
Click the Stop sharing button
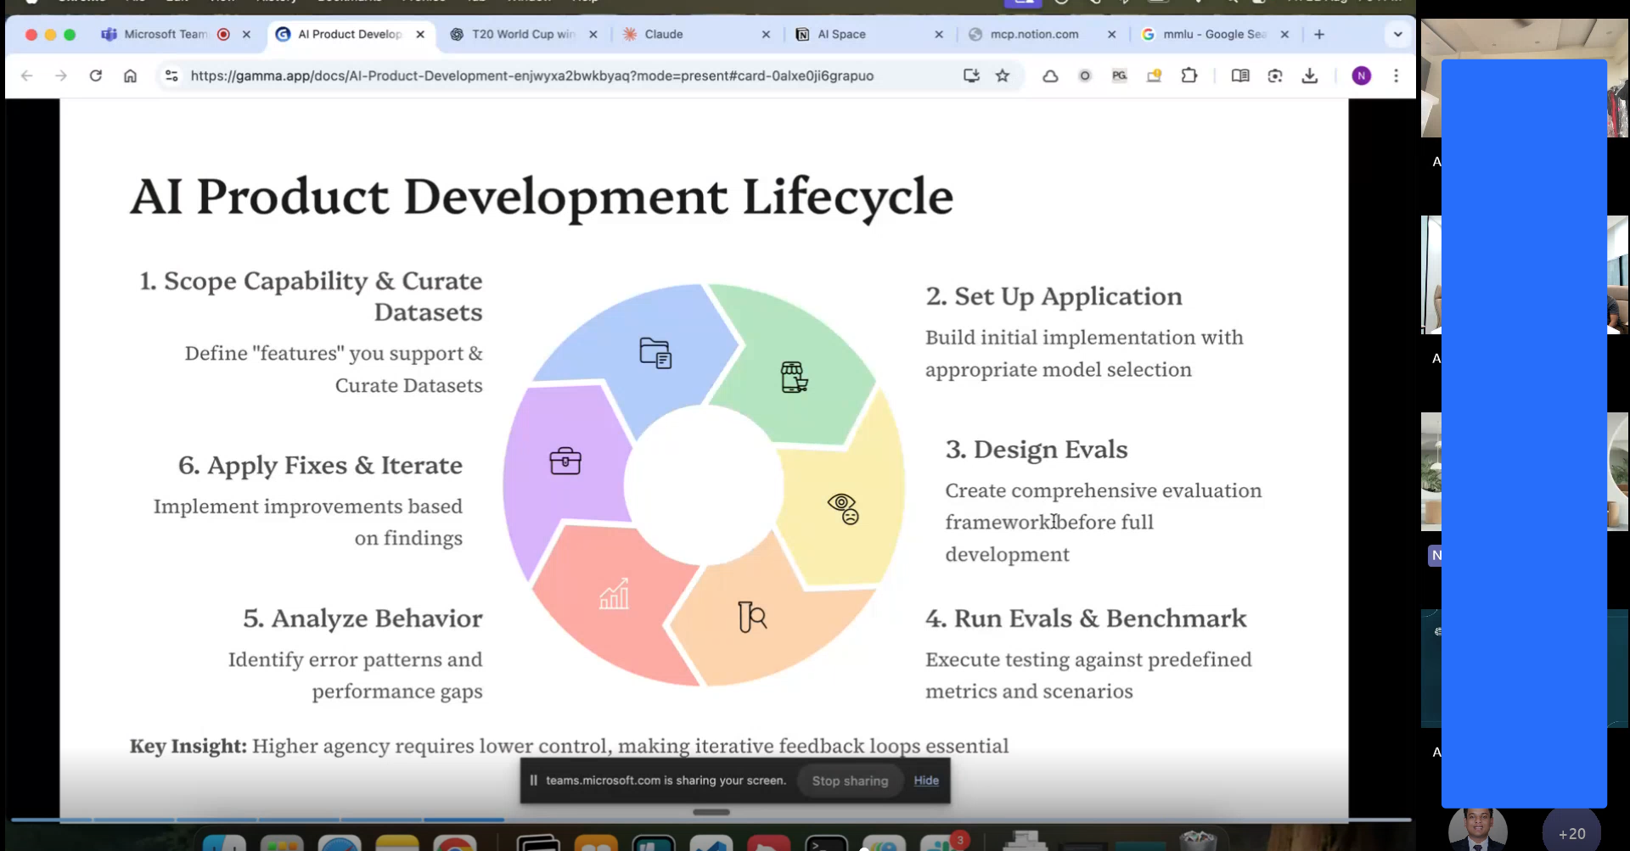(x=850, y=781)
